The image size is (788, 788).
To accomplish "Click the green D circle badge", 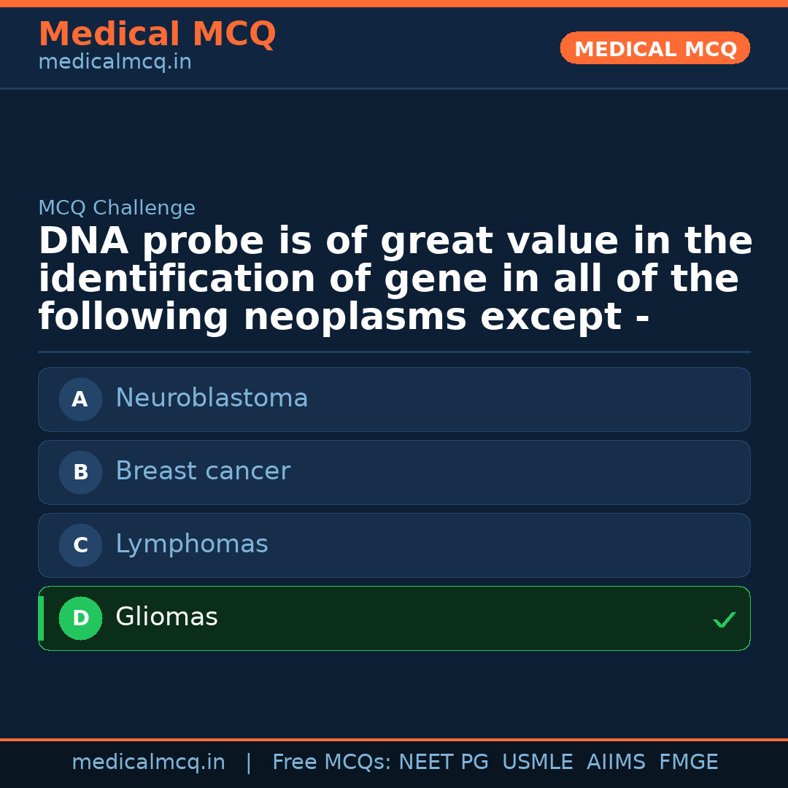I will [x=80, y=618].
